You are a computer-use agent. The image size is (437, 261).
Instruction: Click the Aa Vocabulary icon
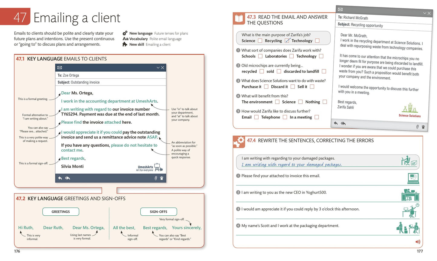pos(126,39)
